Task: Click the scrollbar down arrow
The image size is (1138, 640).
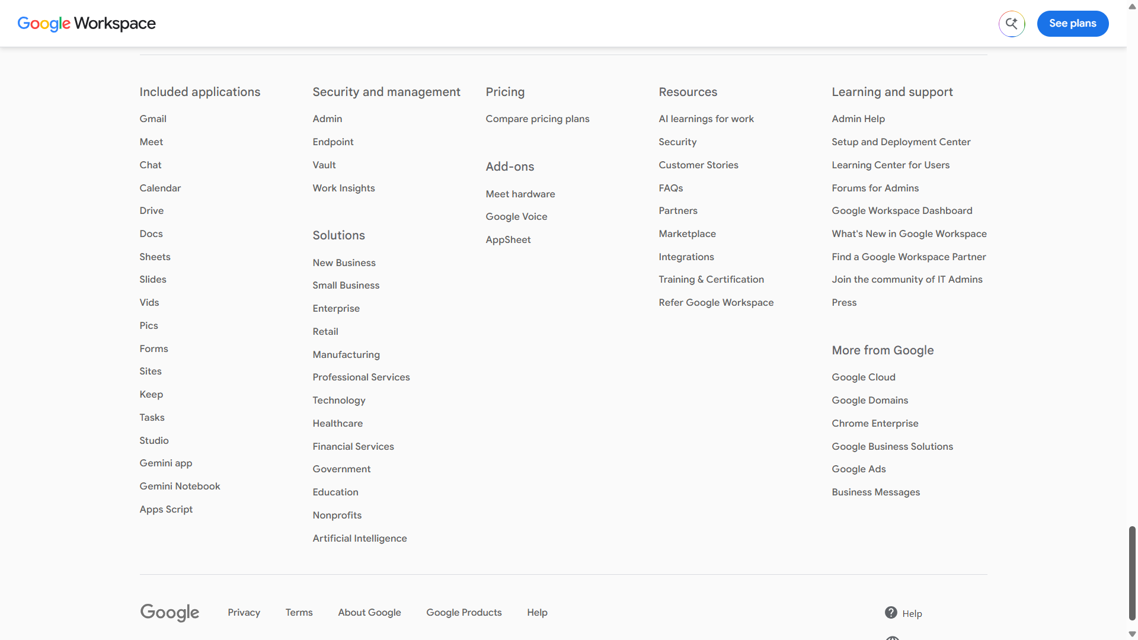Action: (x=1132, y=633)
